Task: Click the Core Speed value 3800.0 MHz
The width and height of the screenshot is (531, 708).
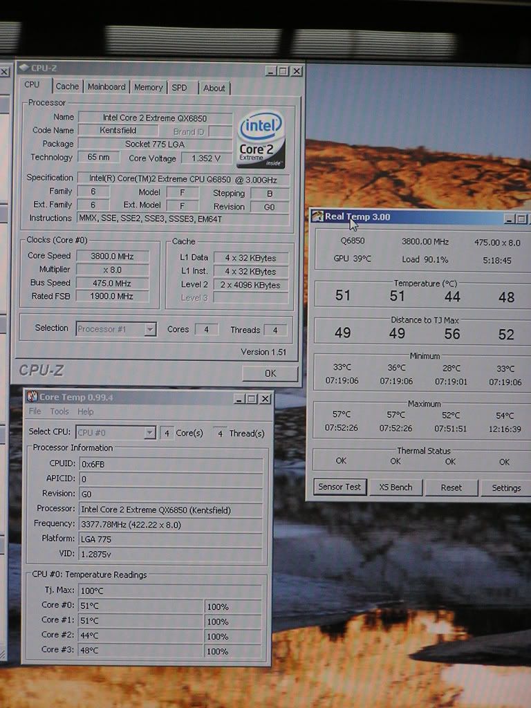Action: tap(112, 256)
